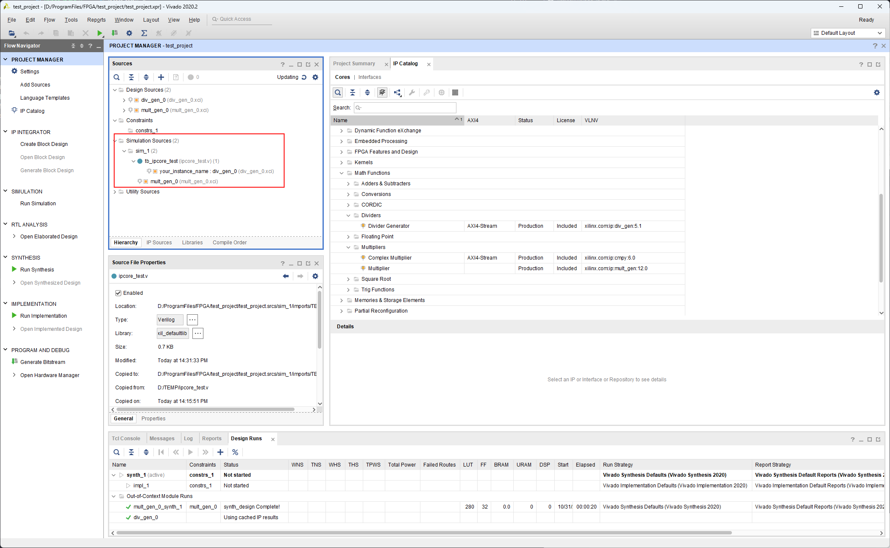Image resolution: width=890 pixels, height=548 pixels.
Task: Collapse the Math Functions category
Action: 342,173
